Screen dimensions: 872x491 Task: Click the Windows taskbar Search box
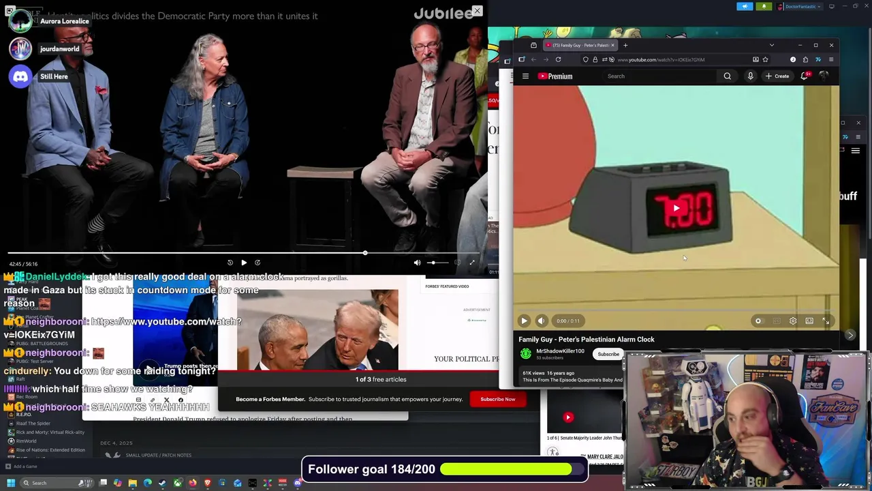[57, 483]
